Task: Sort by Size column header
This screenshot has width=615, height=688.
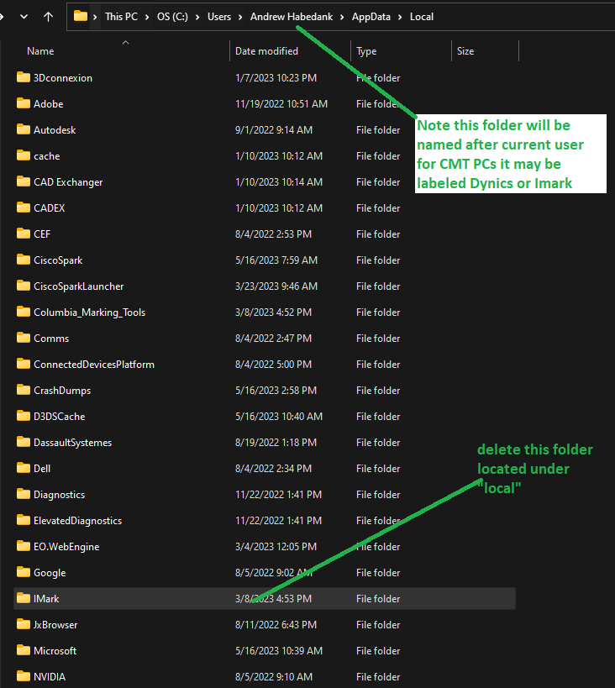Action: (x=465, y=51)
